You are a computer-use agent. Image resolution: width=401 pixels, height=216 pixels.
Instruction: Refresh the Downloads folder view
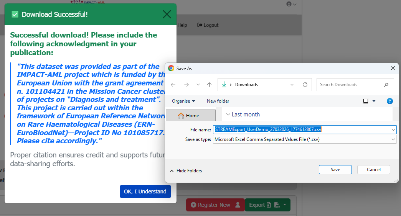(305, 85)
